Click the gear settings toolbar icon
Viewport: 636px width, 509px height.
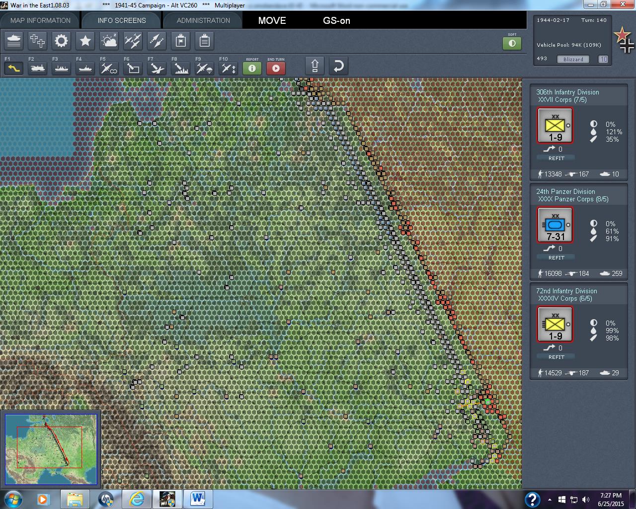(x=61, y=41)
